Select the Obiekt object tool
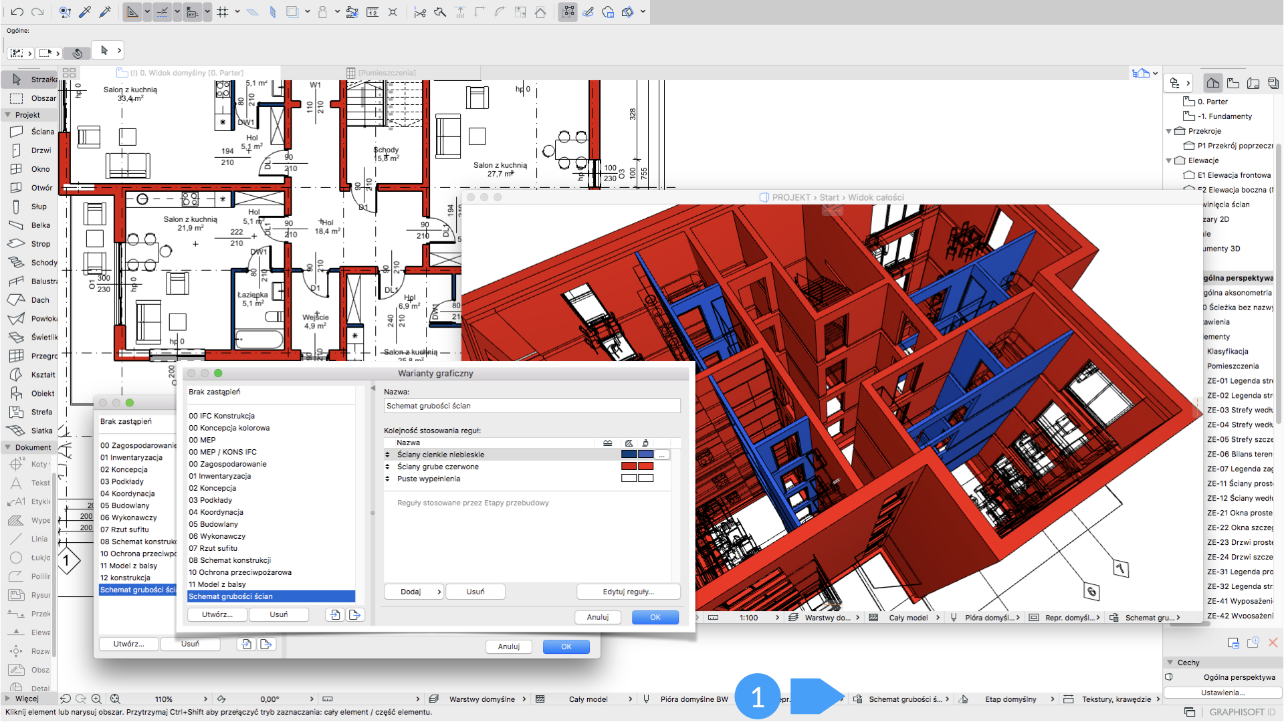The image size is (1284, 722). [x=29, y=393]
